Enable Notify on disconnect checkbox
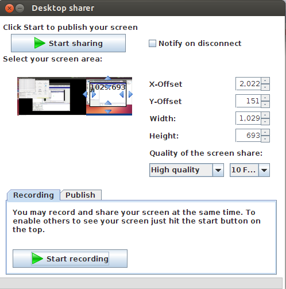 point(152,43)
